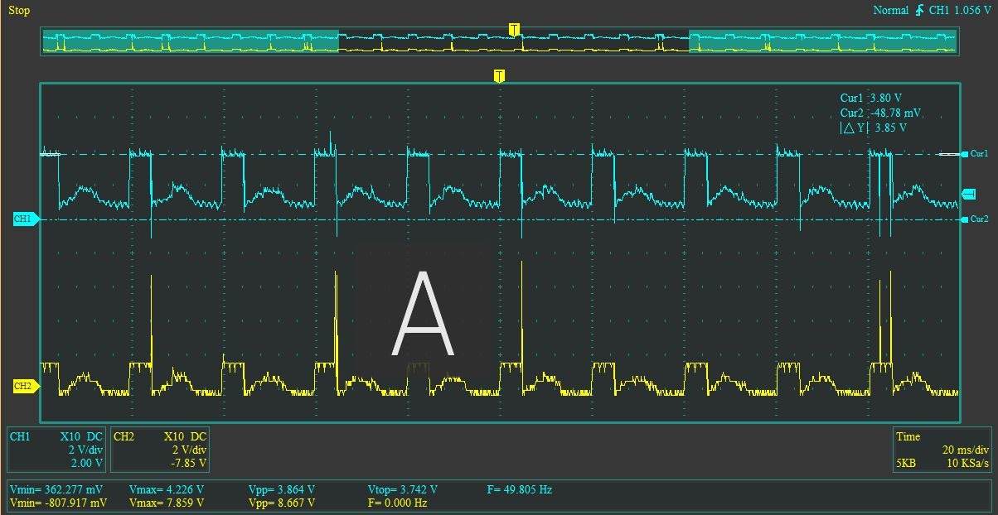
Task: Click Vmin= -807.917 mV measurement
Action: (x=58, y=503)
